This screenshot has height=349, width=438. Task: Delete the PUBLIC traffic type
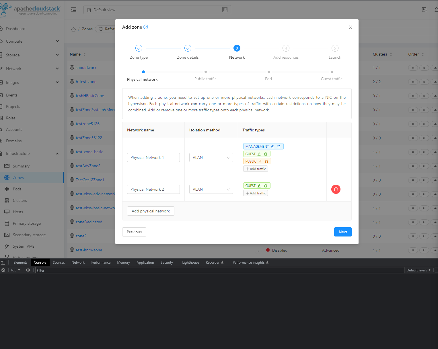(x=266, y=161)
